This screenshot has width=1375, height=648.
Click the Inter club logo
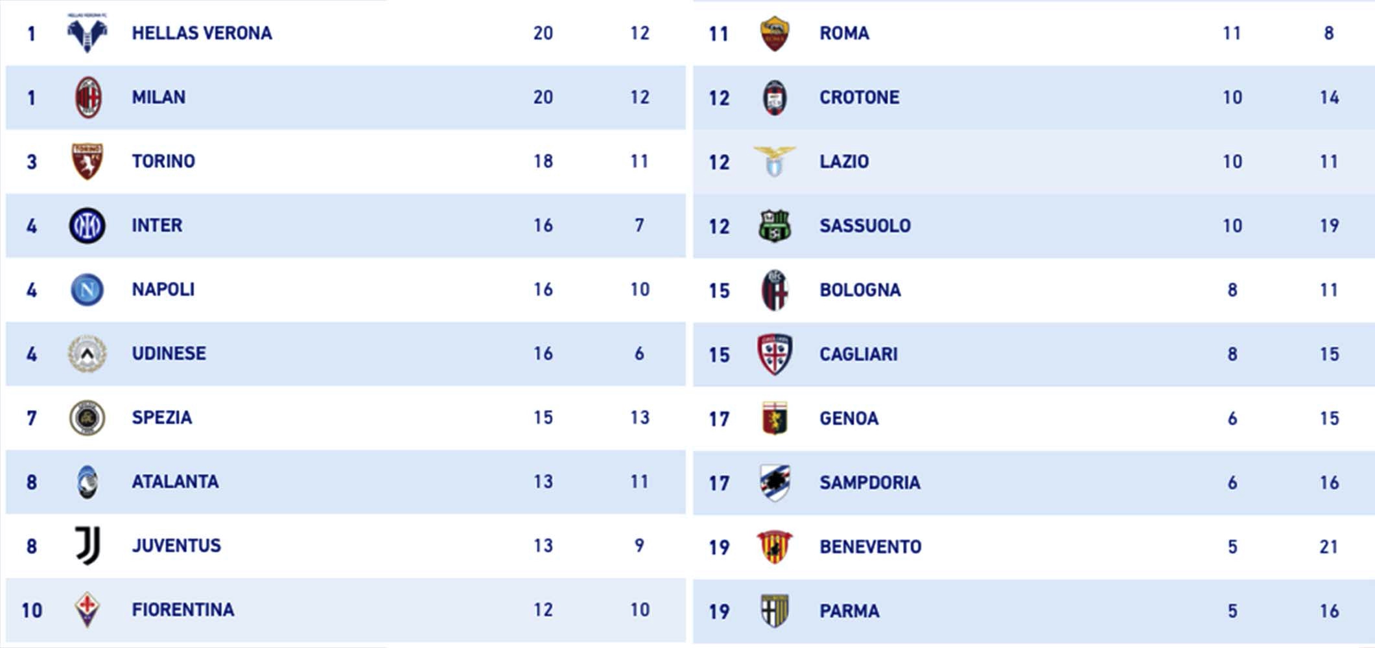[87, 226]
